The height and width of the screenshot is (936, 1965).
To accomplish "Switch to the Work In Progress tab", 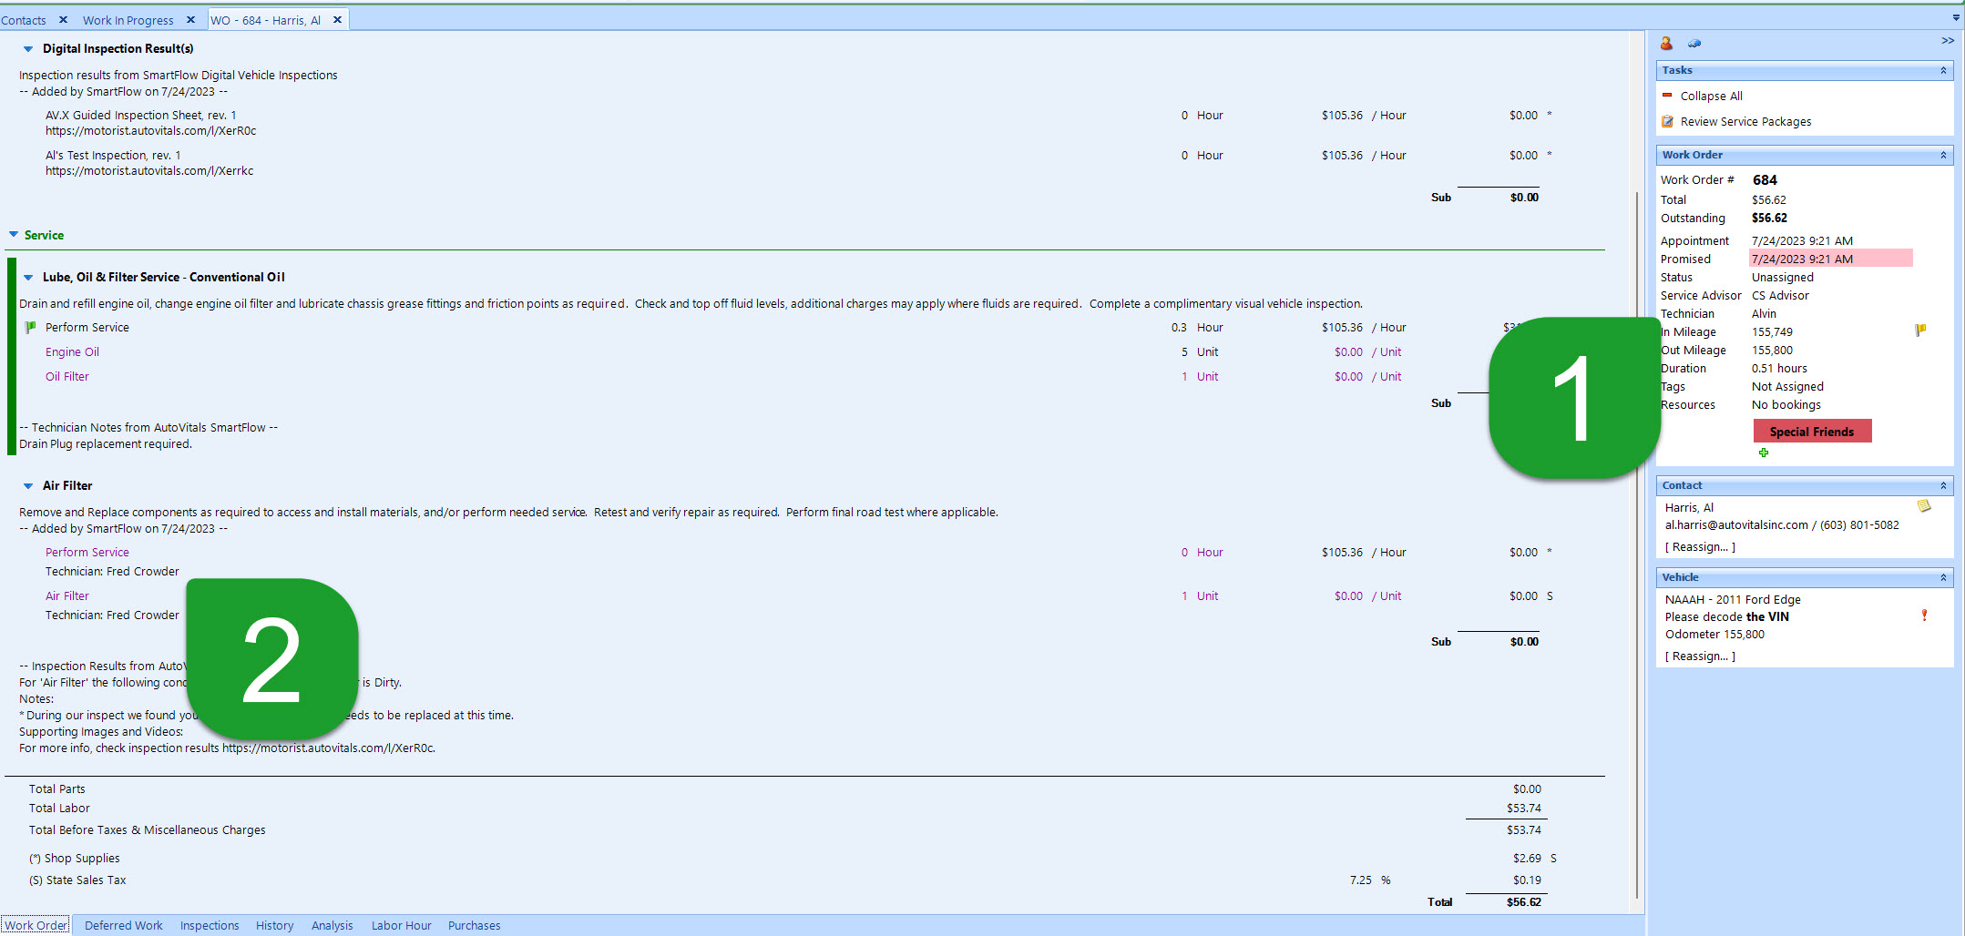I will (x=128, y=20).
